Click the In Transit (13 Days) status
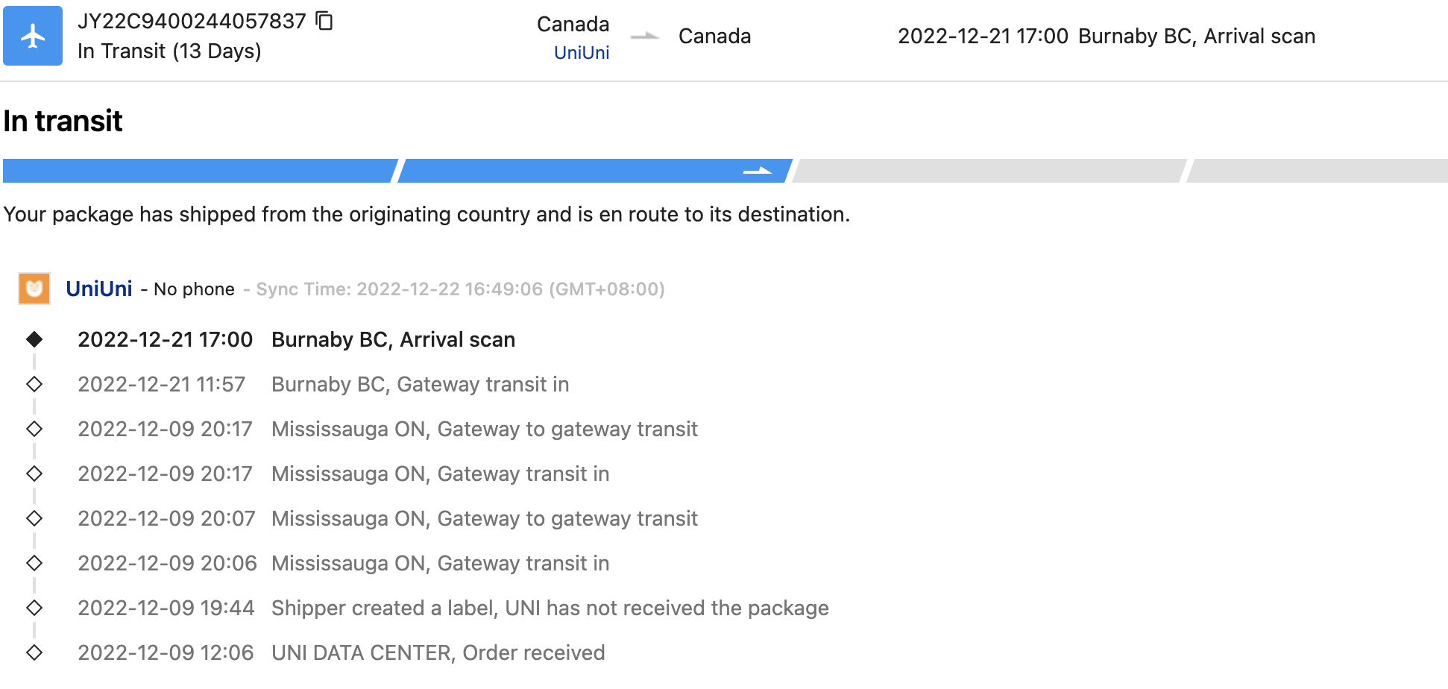The image size is (1448, 689). pyautogui.click(x=169, y=51)
